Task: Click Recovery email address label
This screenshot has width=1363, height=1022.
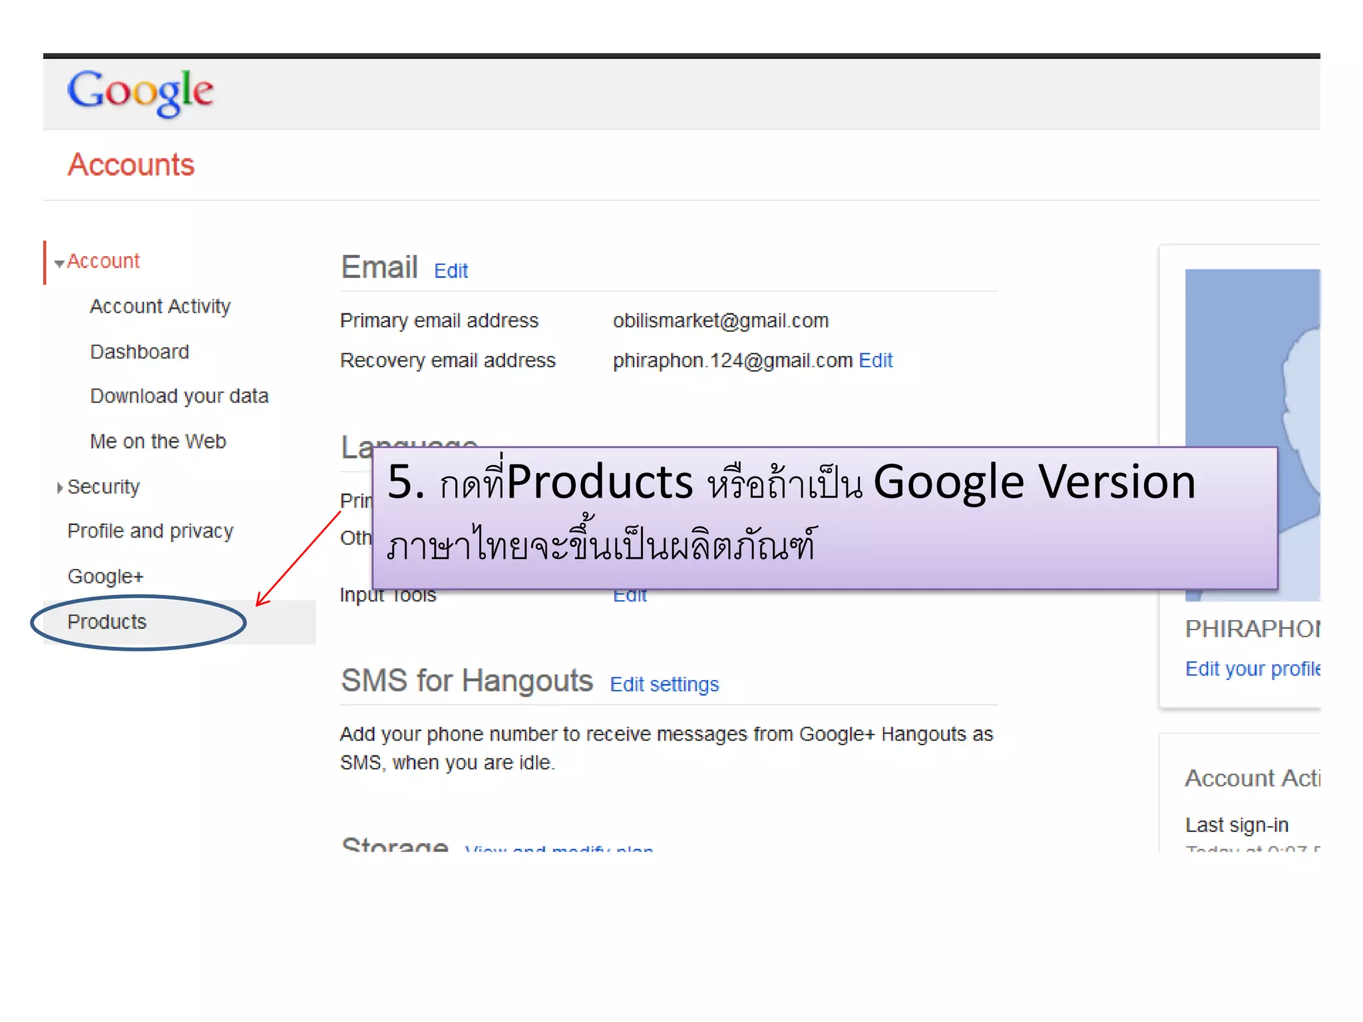Action: pos(447,360)
